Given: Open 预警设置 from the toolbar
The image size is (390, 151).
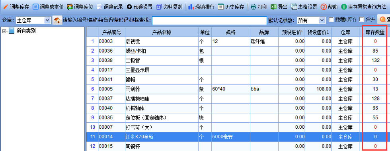Looking at the screenshot, I should click(x=140, y=7).
